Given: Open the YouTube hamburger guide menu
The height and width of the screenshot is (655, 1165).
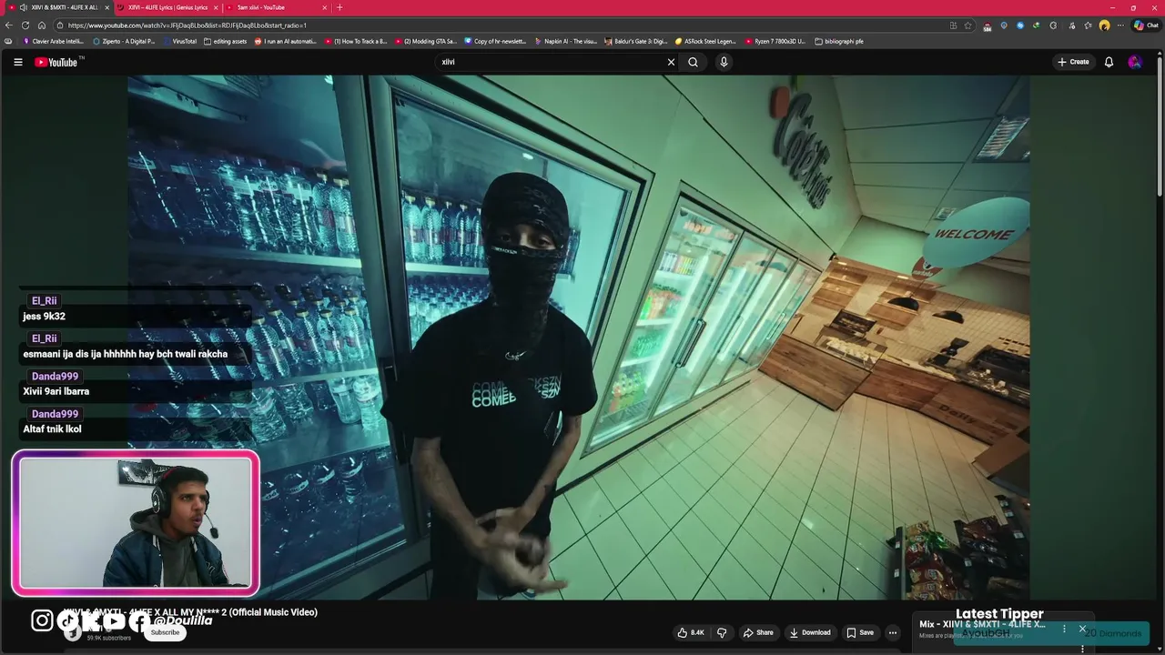Looking at the screenshot, I should tap(17, 62).
